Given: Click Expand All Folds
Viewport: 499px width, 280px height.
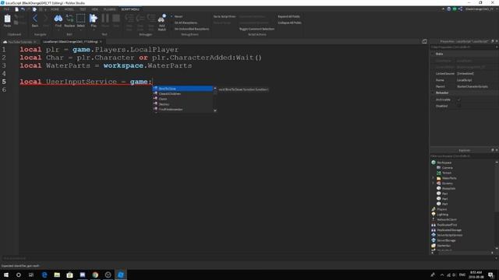Looking at the screenshot, I should [x=288, y=16].
